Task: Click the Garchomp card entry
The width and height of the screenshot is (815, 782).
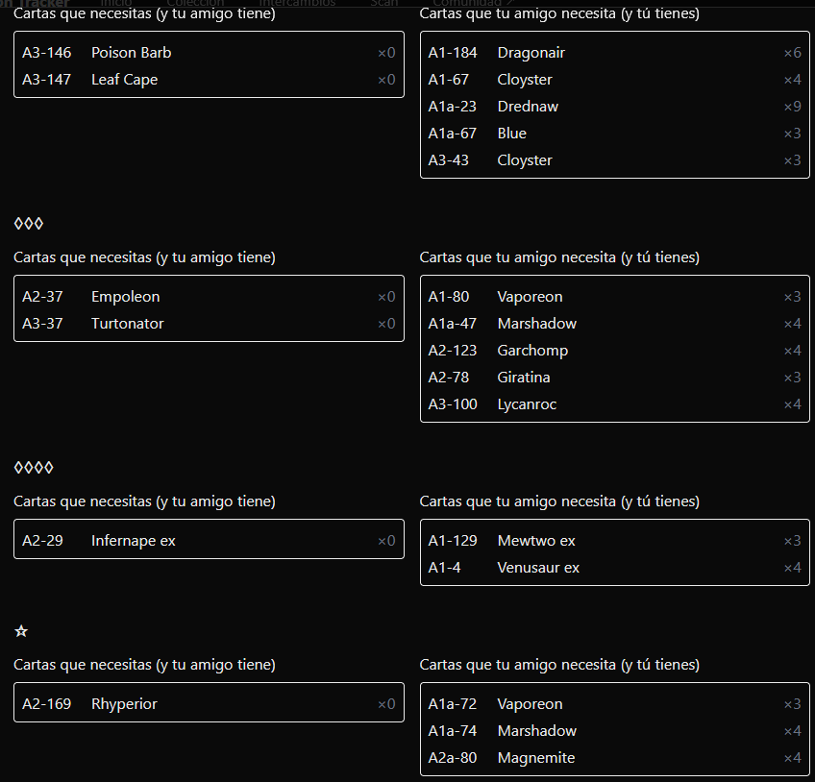Action: pos(614,351)
